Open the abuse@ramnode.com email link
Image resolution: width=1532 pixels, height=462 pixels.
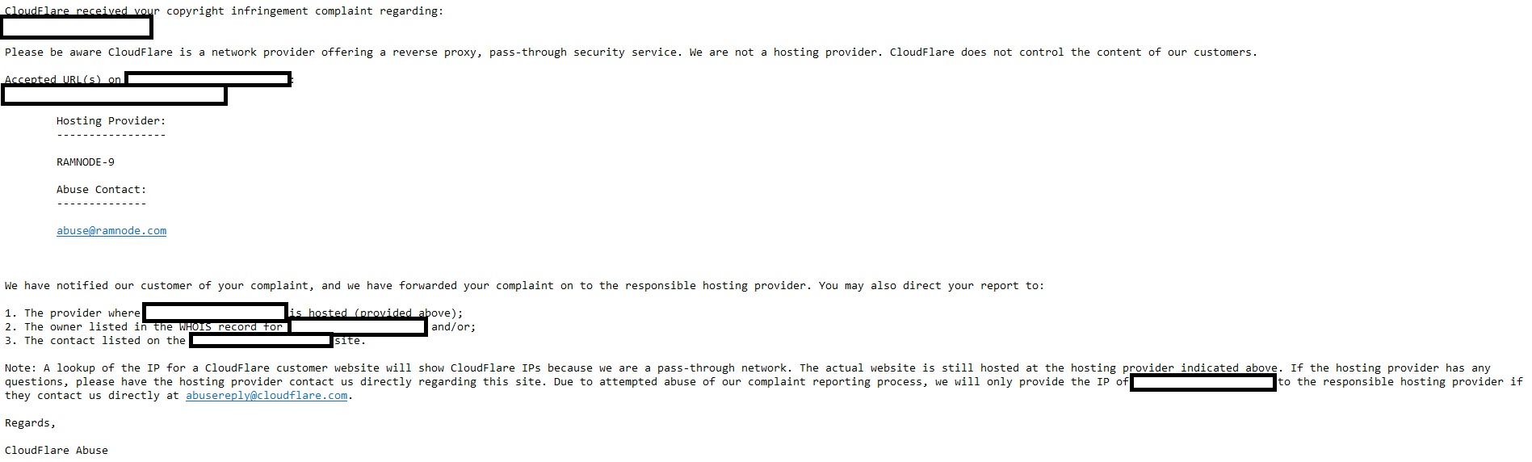tap(111, 230)
